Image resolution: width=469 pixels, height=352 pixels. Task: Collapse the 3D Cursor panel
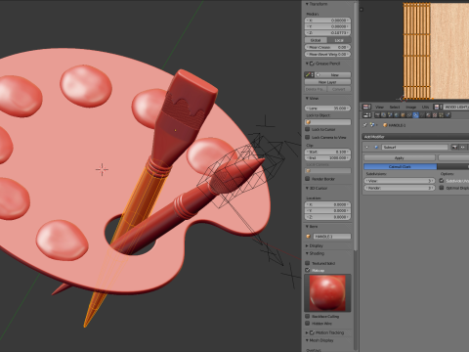coord(307,189)
